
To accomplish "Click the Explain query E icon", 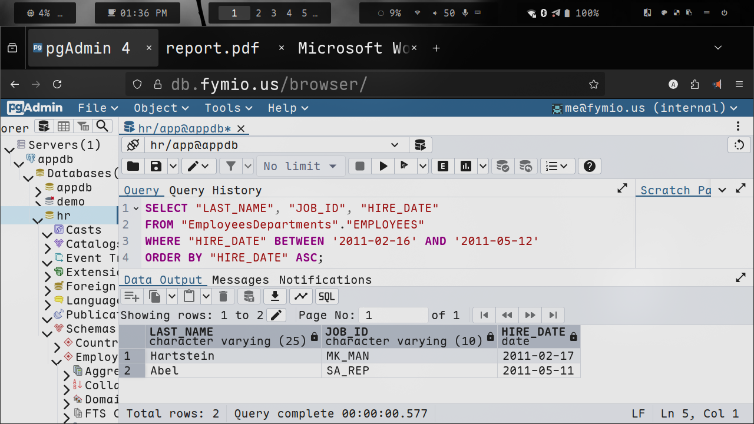I will pos(443,167).
